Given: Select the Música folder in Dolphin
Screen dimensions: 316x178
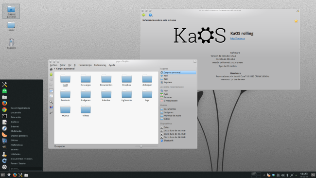Looking at the screenshot, I should coord(65,111).
